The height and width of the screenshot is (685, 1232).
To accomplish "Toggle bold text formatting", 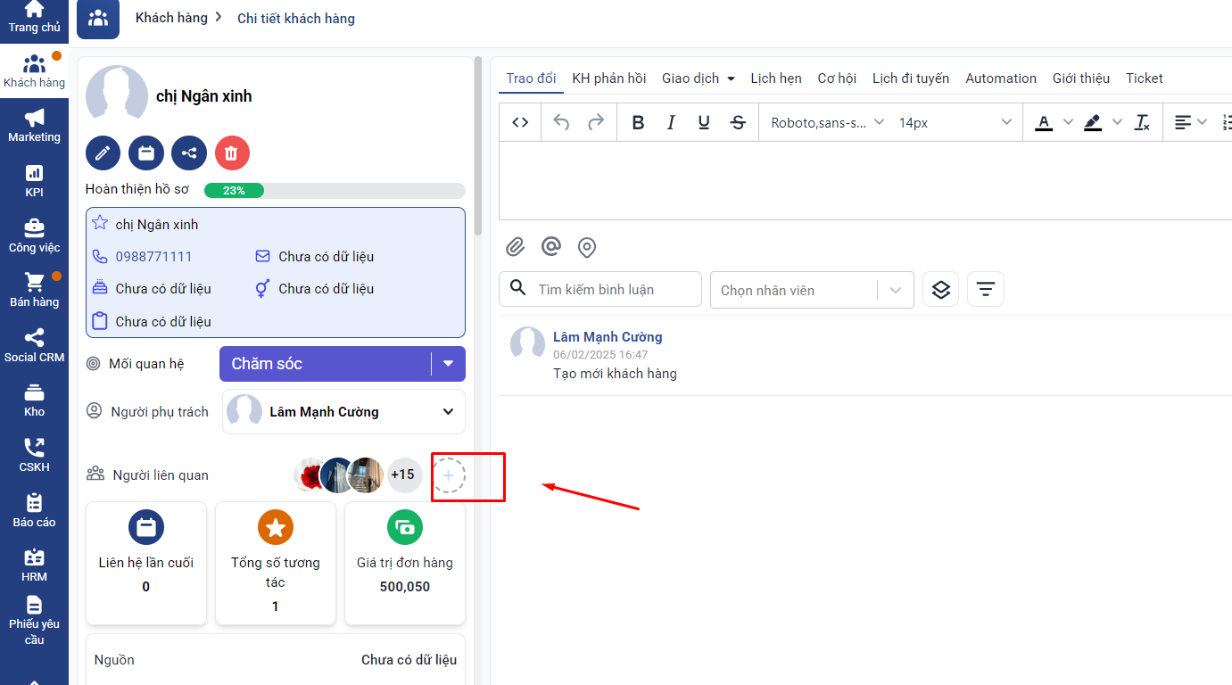I will coord(638,122).
